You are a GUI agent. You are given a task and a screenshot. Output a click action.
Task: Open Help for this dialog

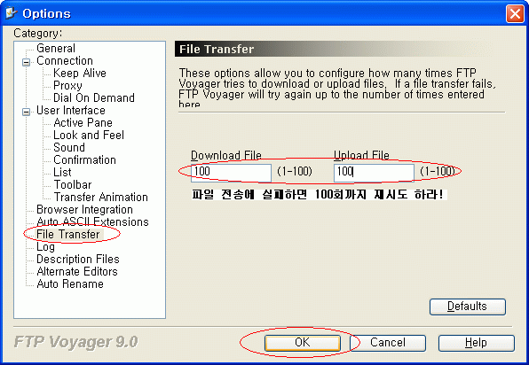point(477,343)
